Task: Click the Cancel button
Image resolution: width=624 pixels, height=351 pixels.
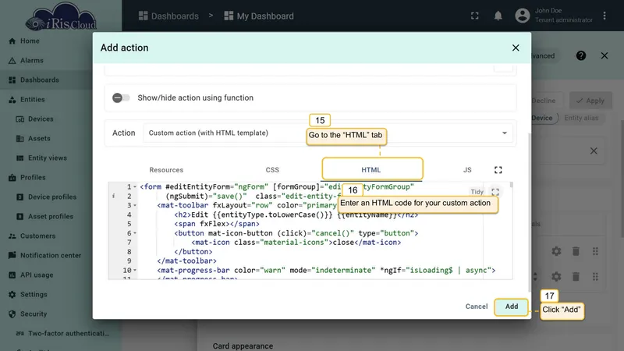Action: coord(477,307)
